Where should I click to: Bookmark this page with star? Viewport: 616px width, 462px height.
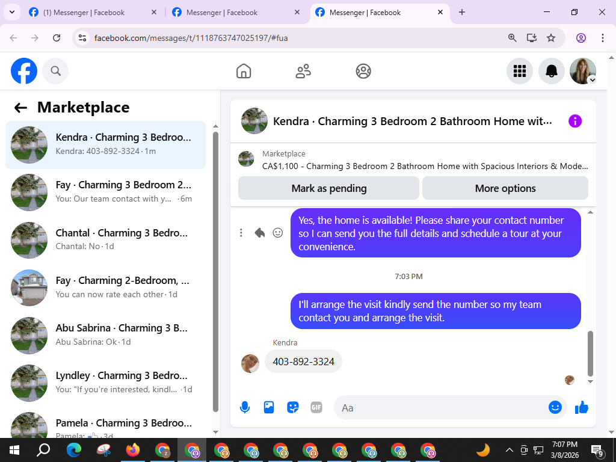(x=551, y=38)
